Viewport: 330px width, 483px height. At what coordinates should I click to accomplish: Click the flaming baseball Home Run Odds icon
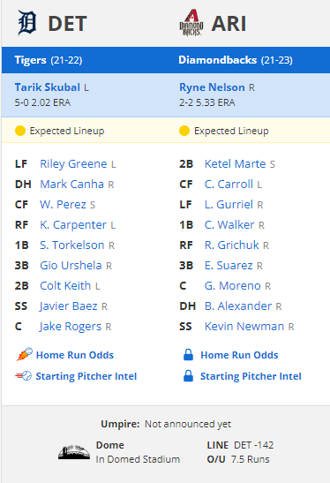25,354
